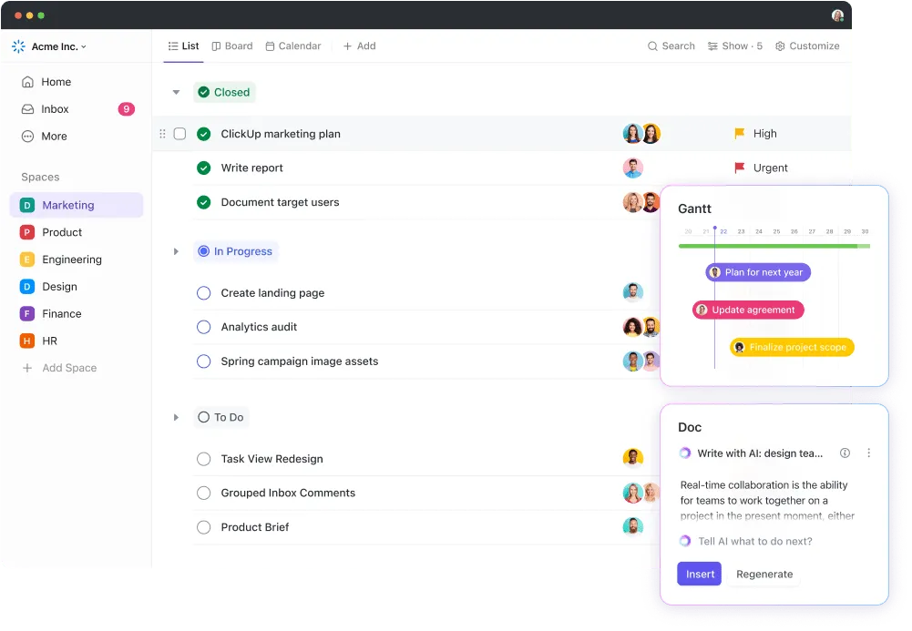Expand the In Progress group arrow
Screen dimensions: 912x631
pos(176,251)
